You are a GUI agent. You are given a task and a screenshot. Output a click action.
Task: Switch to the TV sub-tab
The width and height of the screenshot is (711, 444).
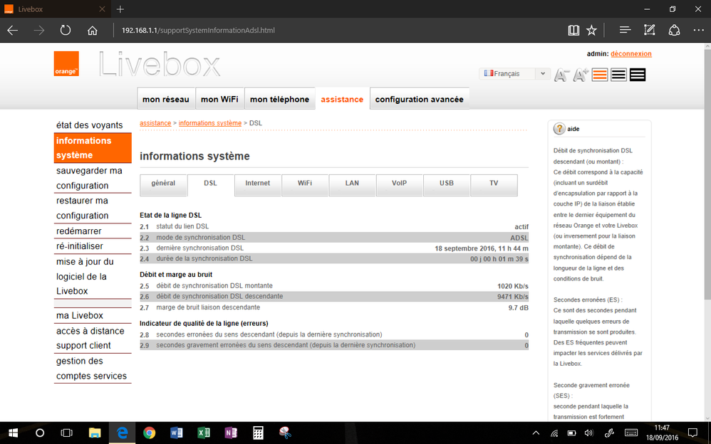pyautogui.click(x=494, y=184)
